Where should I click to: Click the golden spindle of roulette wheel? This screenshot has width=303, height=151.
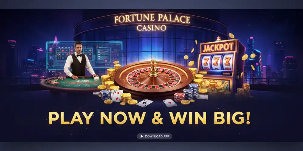click(153, 68)
